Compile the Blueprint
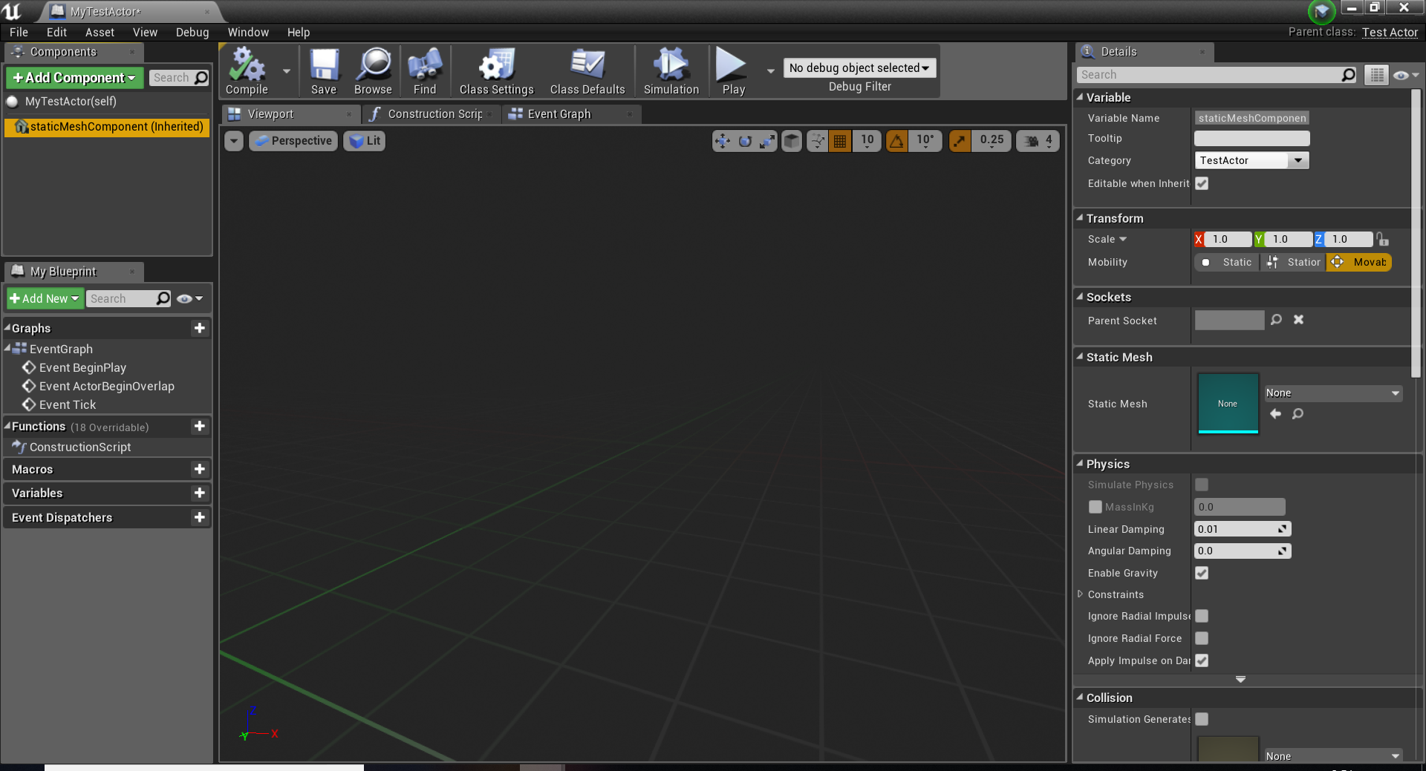This screenshot has height=771, width=1426. tap(247, 70)
